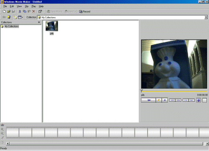The image size is (209, 151).
Task: Split the clip with the split icon
Action: pyautogui.click(x=204, y=100)
